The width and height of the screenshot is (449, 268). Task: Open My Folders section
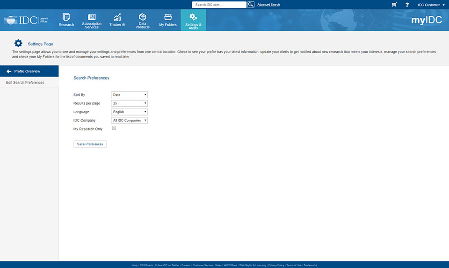pyautogui.click(x=168, y=20)
